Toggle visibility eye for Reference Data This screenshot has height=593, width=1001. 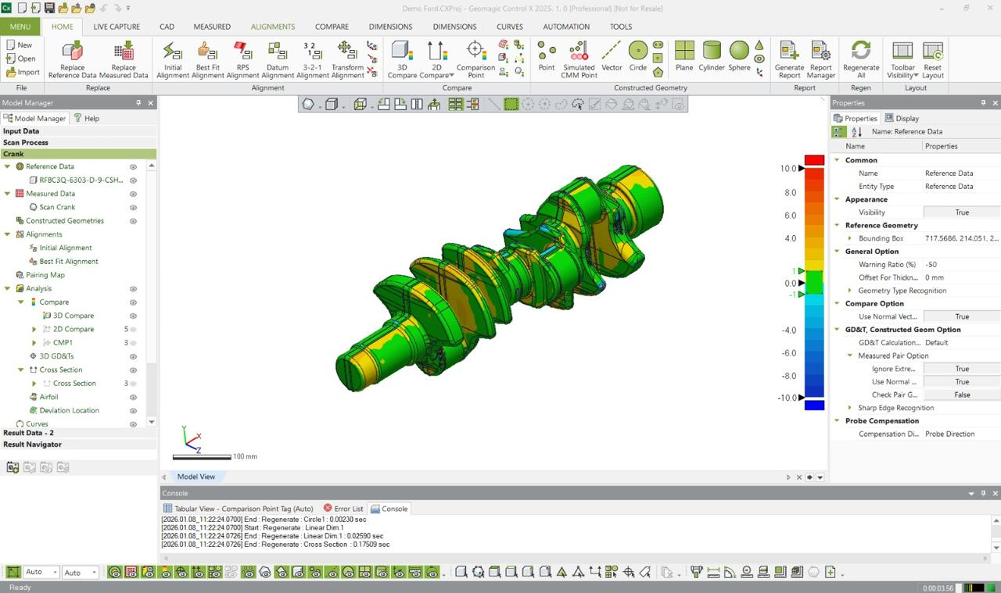pos(133,166)
